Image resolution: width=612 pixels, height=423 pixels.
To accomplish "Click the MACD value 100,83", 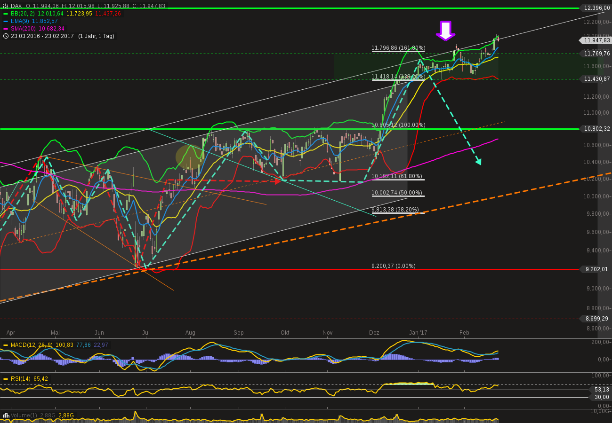I will (x=64, y=345).
